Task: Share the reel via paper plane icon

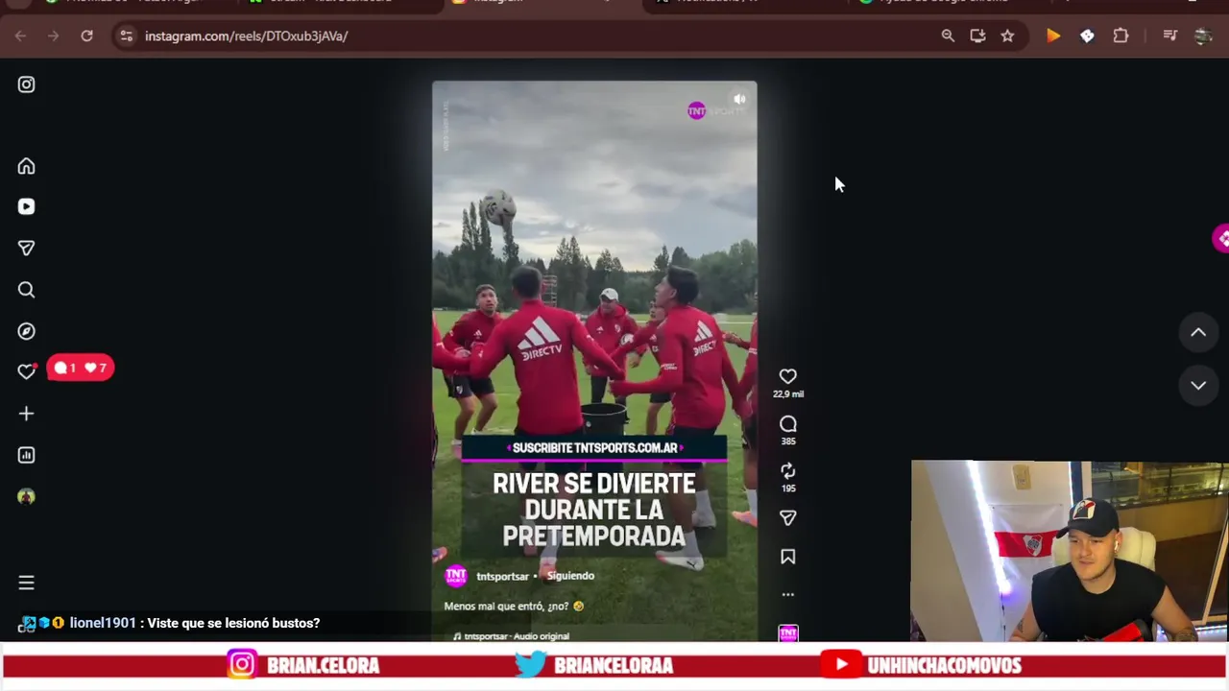Action: [x=787, y=518]
